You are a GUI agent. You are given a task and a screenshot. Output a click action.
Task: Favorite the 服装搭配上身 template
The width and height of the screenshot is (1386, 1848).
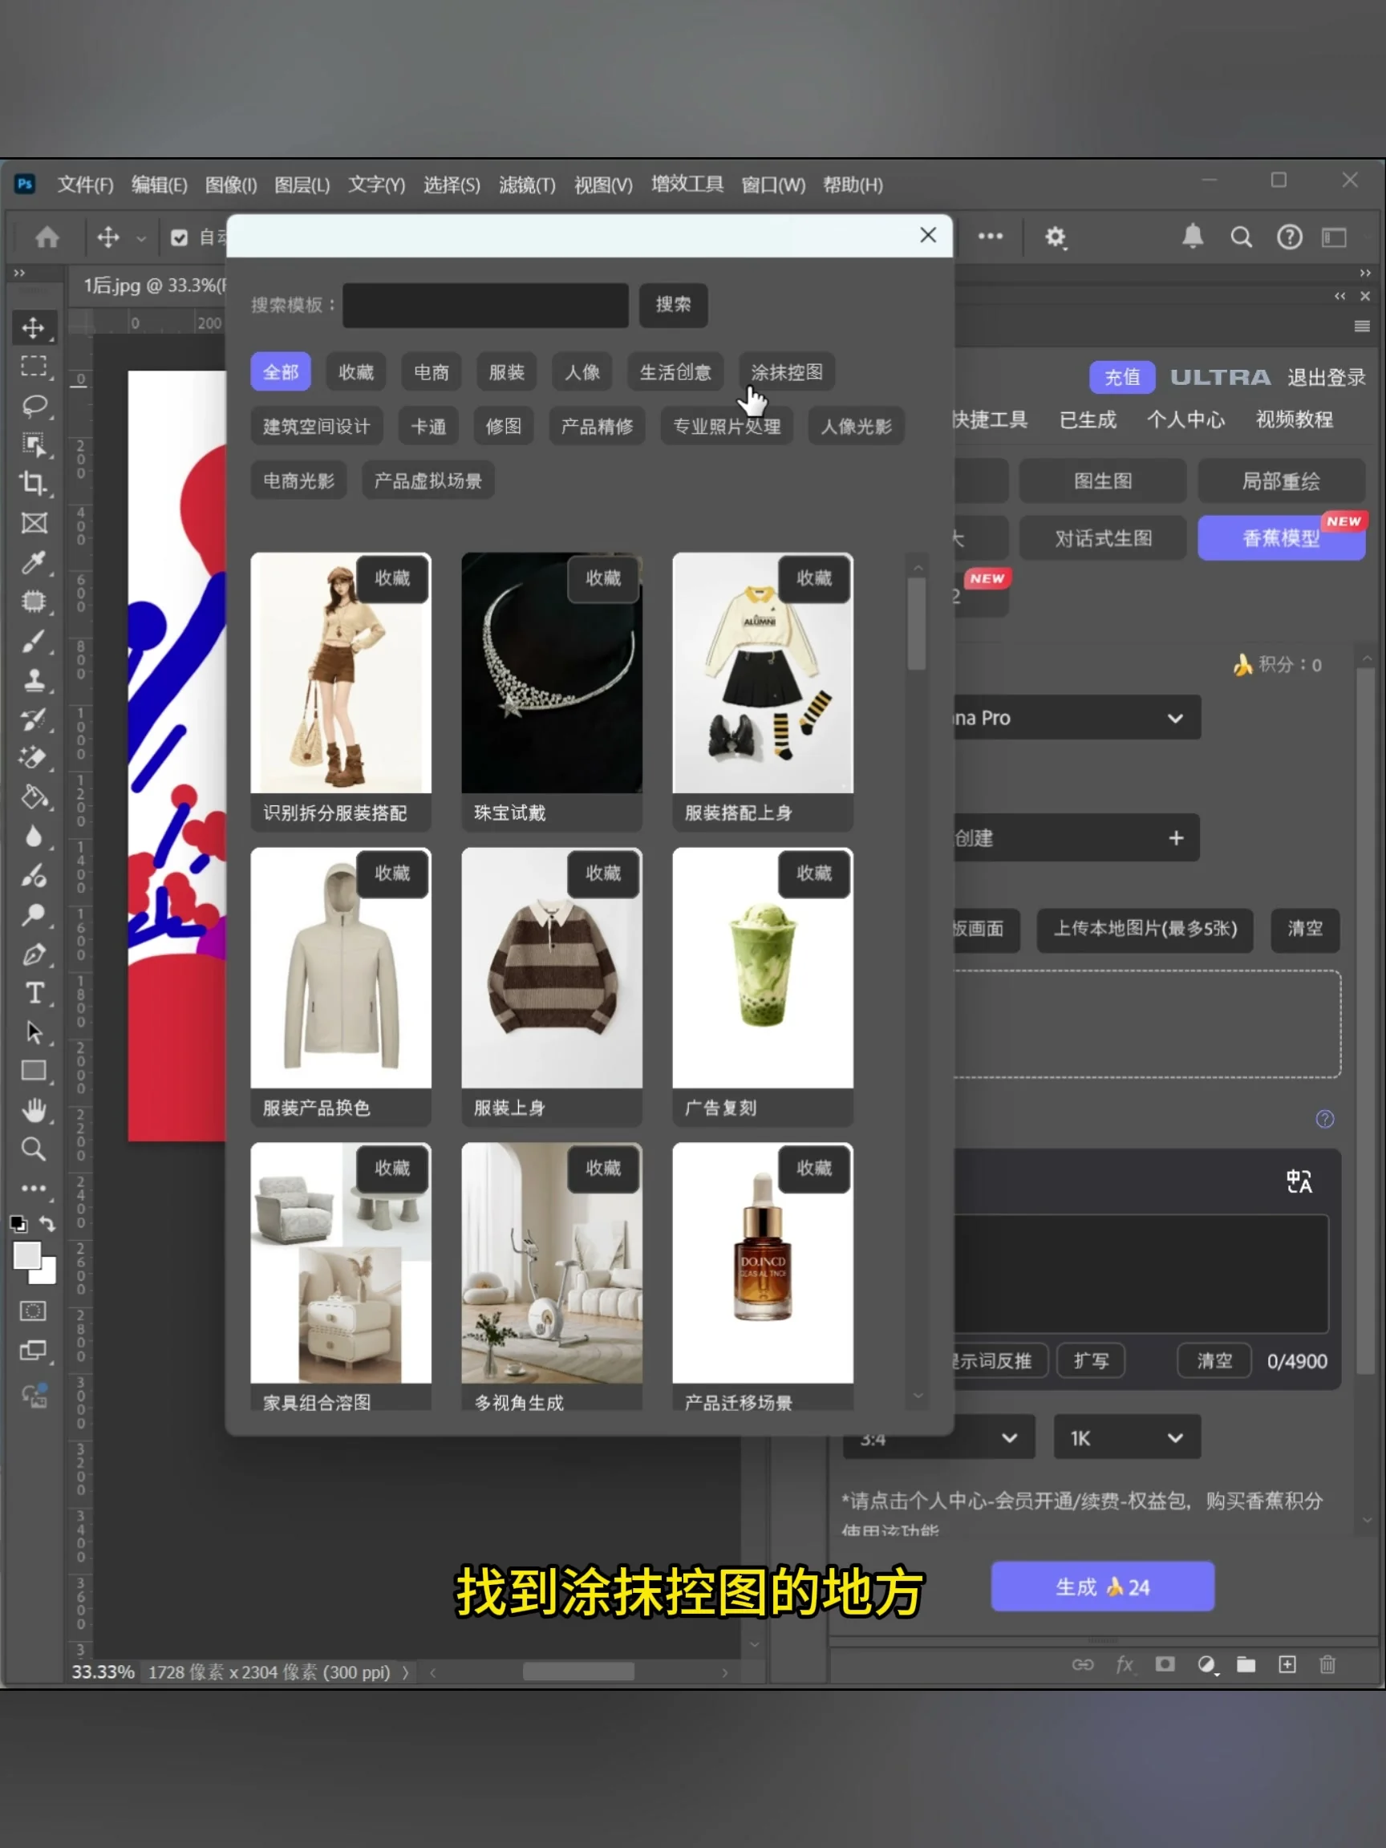pyautogui.click(x=814, y=578)
